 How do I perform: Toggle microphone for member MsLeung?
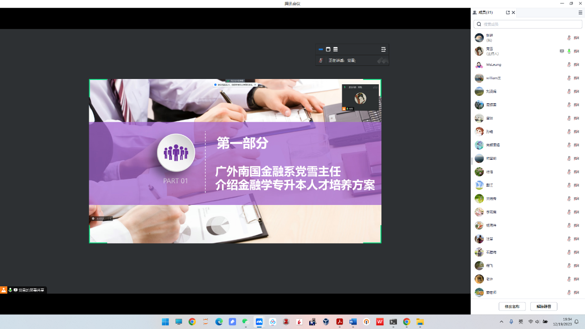click(569, 64)
